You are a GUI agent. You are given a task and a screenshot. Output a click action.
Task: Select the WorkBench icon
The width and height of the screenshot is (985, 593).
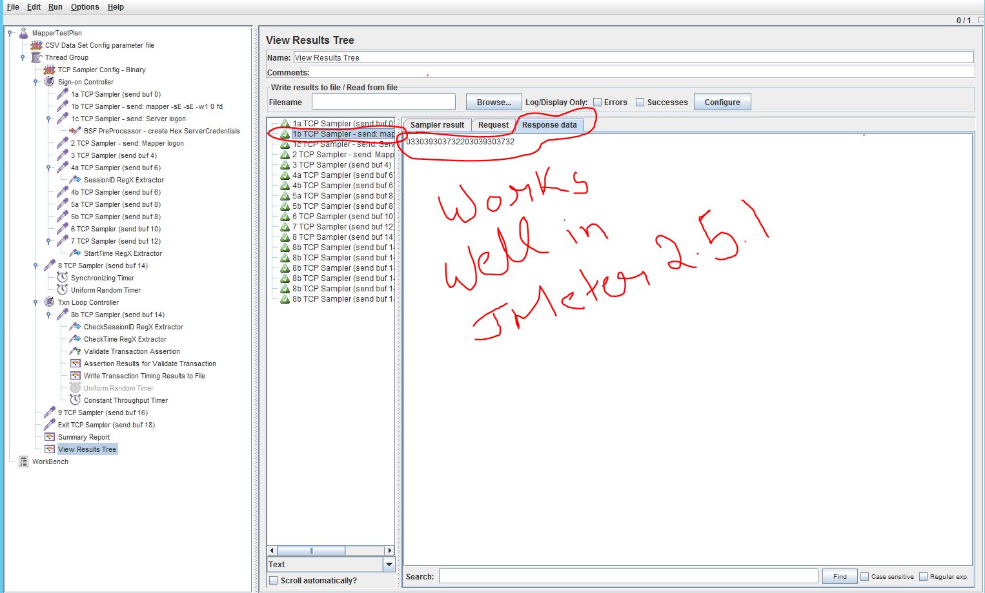point(24,462)
